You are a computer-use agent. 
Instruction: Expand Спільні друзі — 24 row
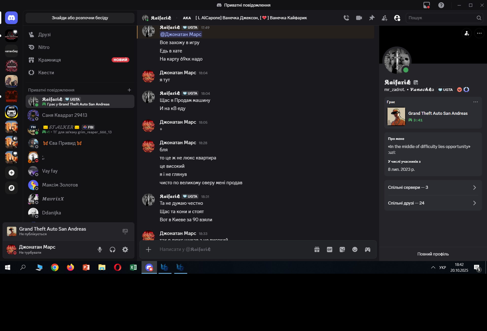[433, 203]
